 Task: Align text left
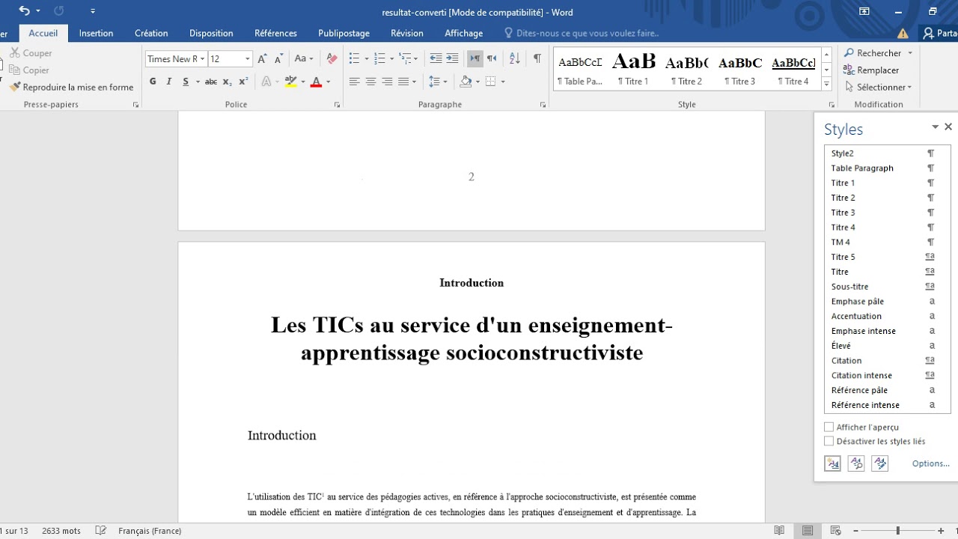coord(354,82)
